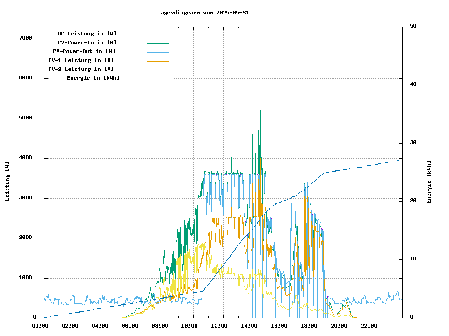This screenshot has width=449, height=336.
Task: Pick the PV-1 Leistung legend label
Action: pyautogui.click(x=81, y=60)
